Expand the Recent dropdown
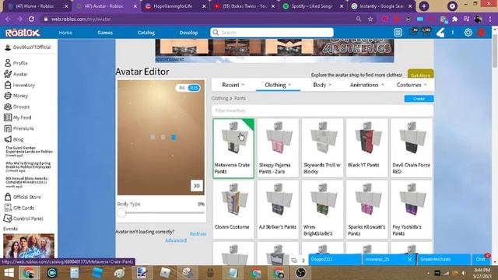Screen dimensions: 498x280 (233, 85)
